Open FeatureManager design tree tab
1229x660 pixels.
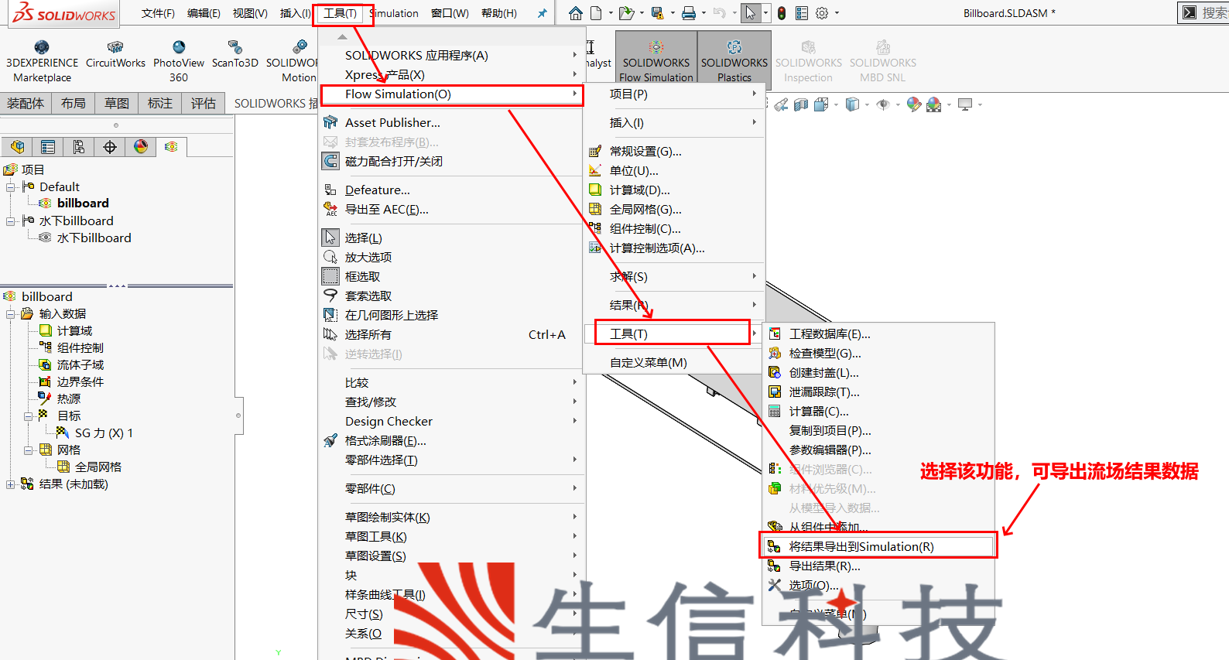pyautogui.click(x=17, y=147)
